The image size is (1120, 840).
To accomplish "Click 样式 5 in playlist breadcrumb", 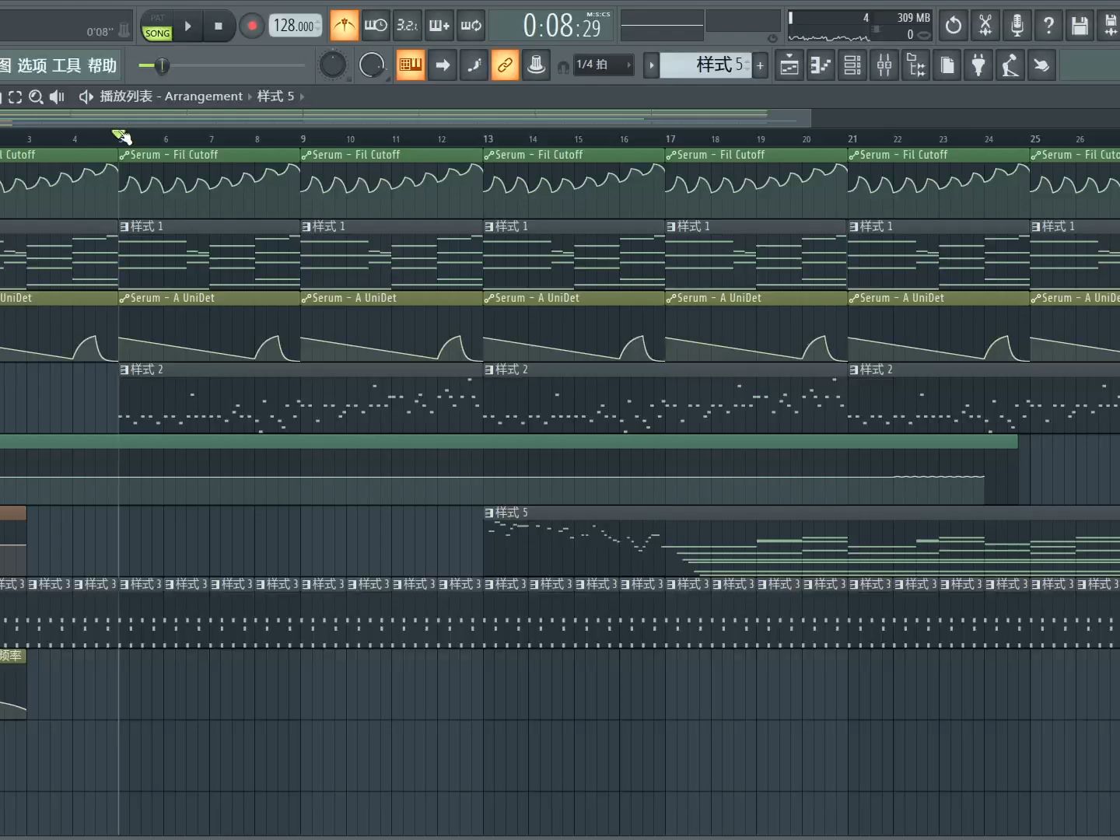I will [x=276, y=96].
